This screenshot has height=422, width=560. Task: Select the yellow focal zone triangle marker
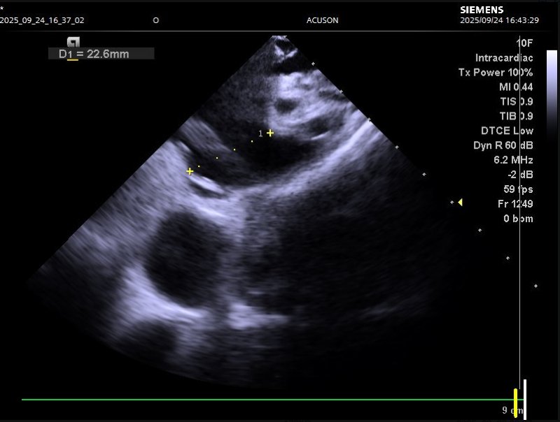(460, 203)
